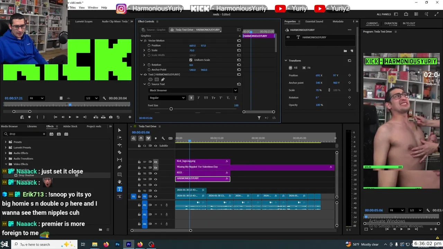Mute audio track A1
443x249 pixels.
156,205
